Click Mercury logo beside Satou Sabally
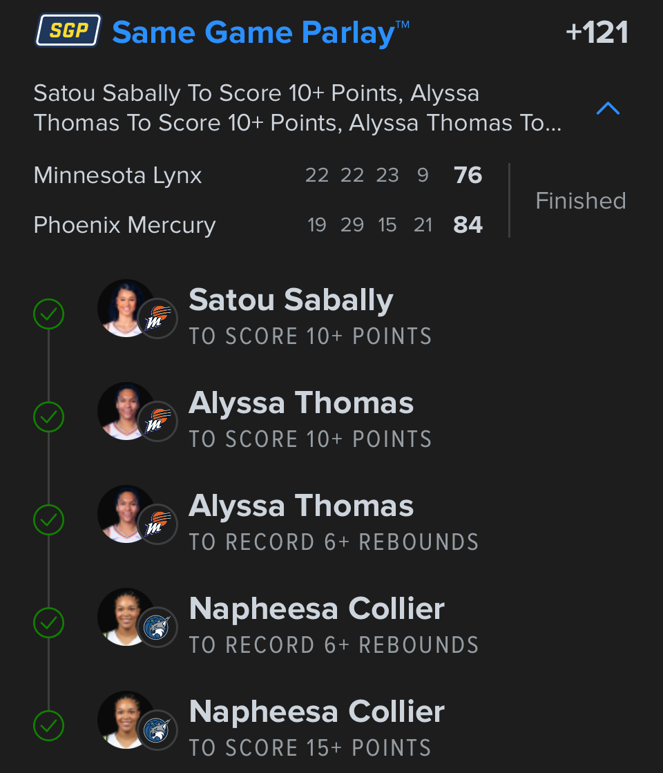The width and height of the screenshot is (663, 773). 158,318
